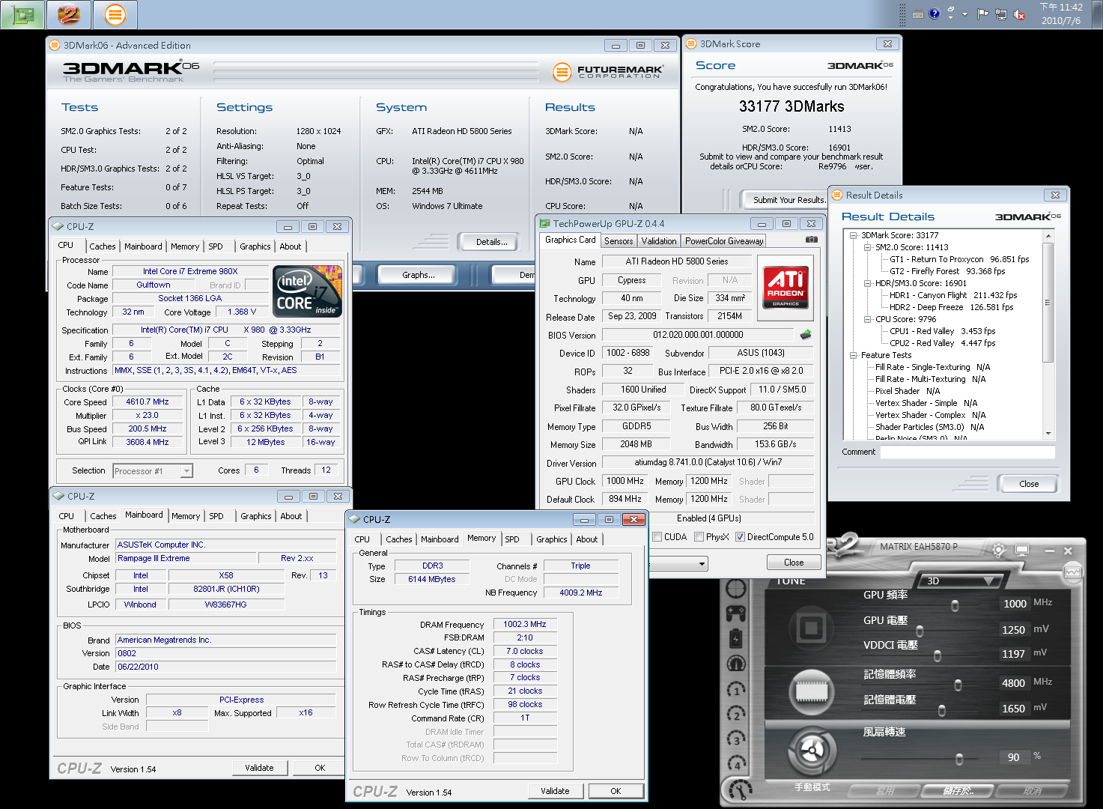Screen dimensions: 1103x809
Task: Open the green chip taskbar application
Action: (x=23, y=14)
